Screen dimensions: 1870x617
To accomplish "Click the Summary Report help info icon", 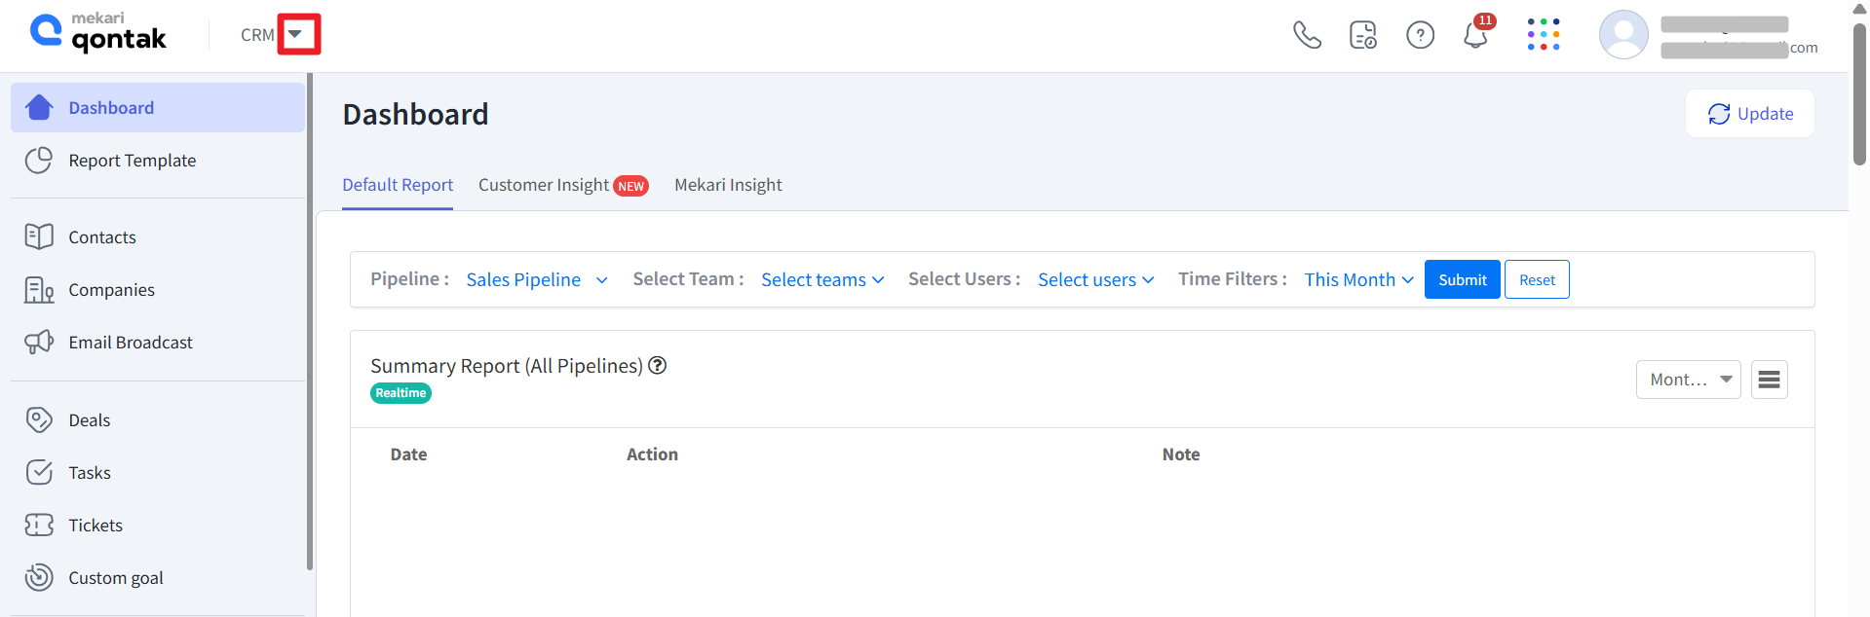I will tap(658, 366).
